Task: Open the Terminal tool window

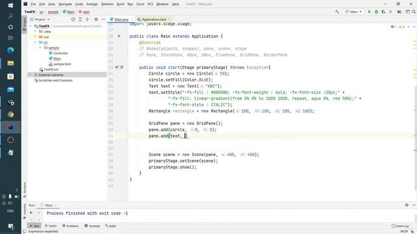Action: (x=92, y=226)
